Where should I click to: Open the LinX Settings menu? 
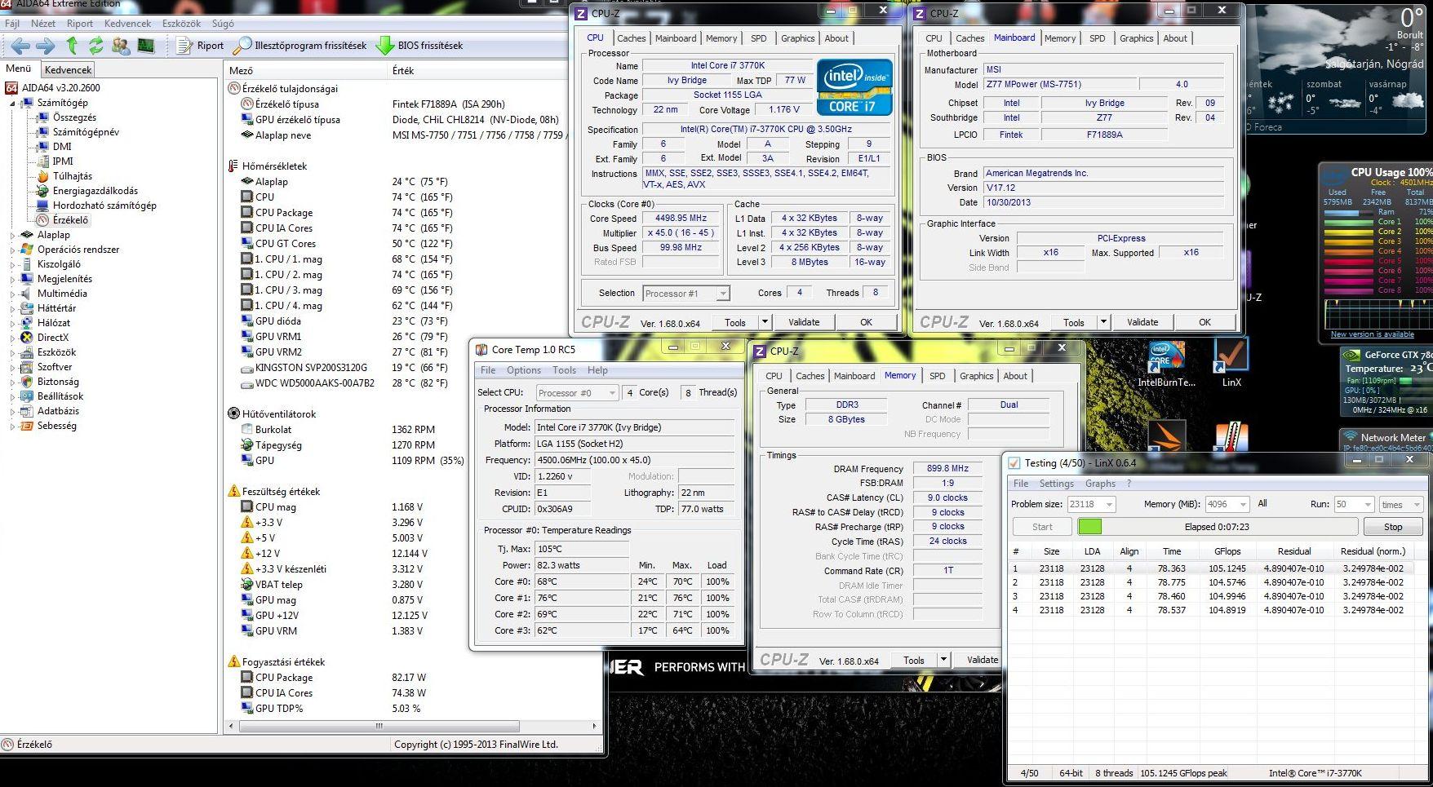(x=1057, y=484)
